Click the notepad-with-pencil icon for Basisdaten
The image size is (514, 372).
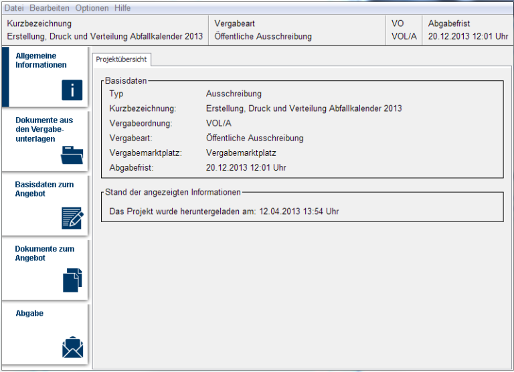pyautogui.click(x=72, y=218)
